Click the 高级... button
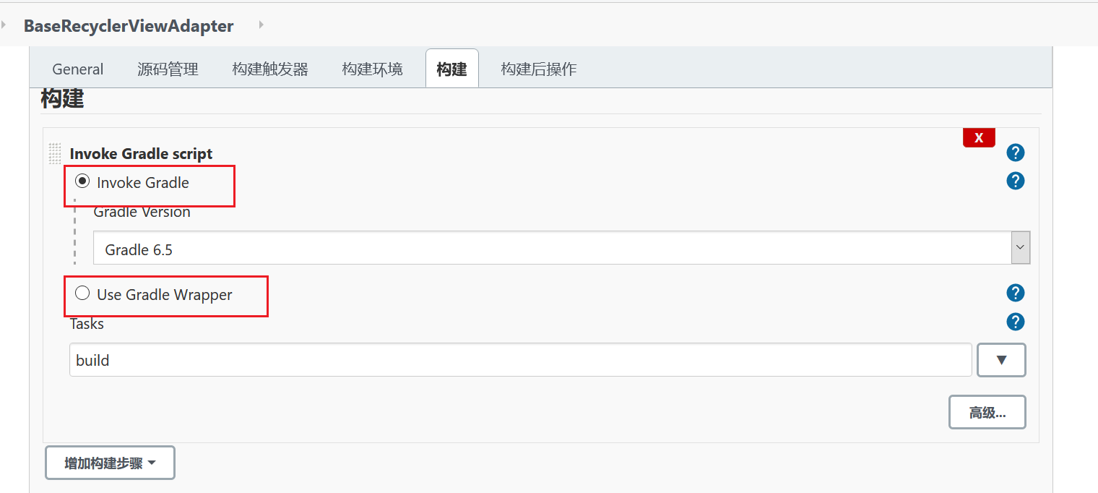This screenshot has width=1098, height=493. pyautogui.click(x=987, y=411)
